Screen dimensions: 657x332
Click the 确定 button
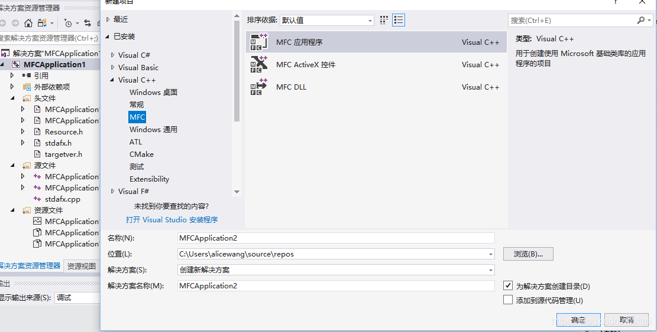click(x=578, y=320)
